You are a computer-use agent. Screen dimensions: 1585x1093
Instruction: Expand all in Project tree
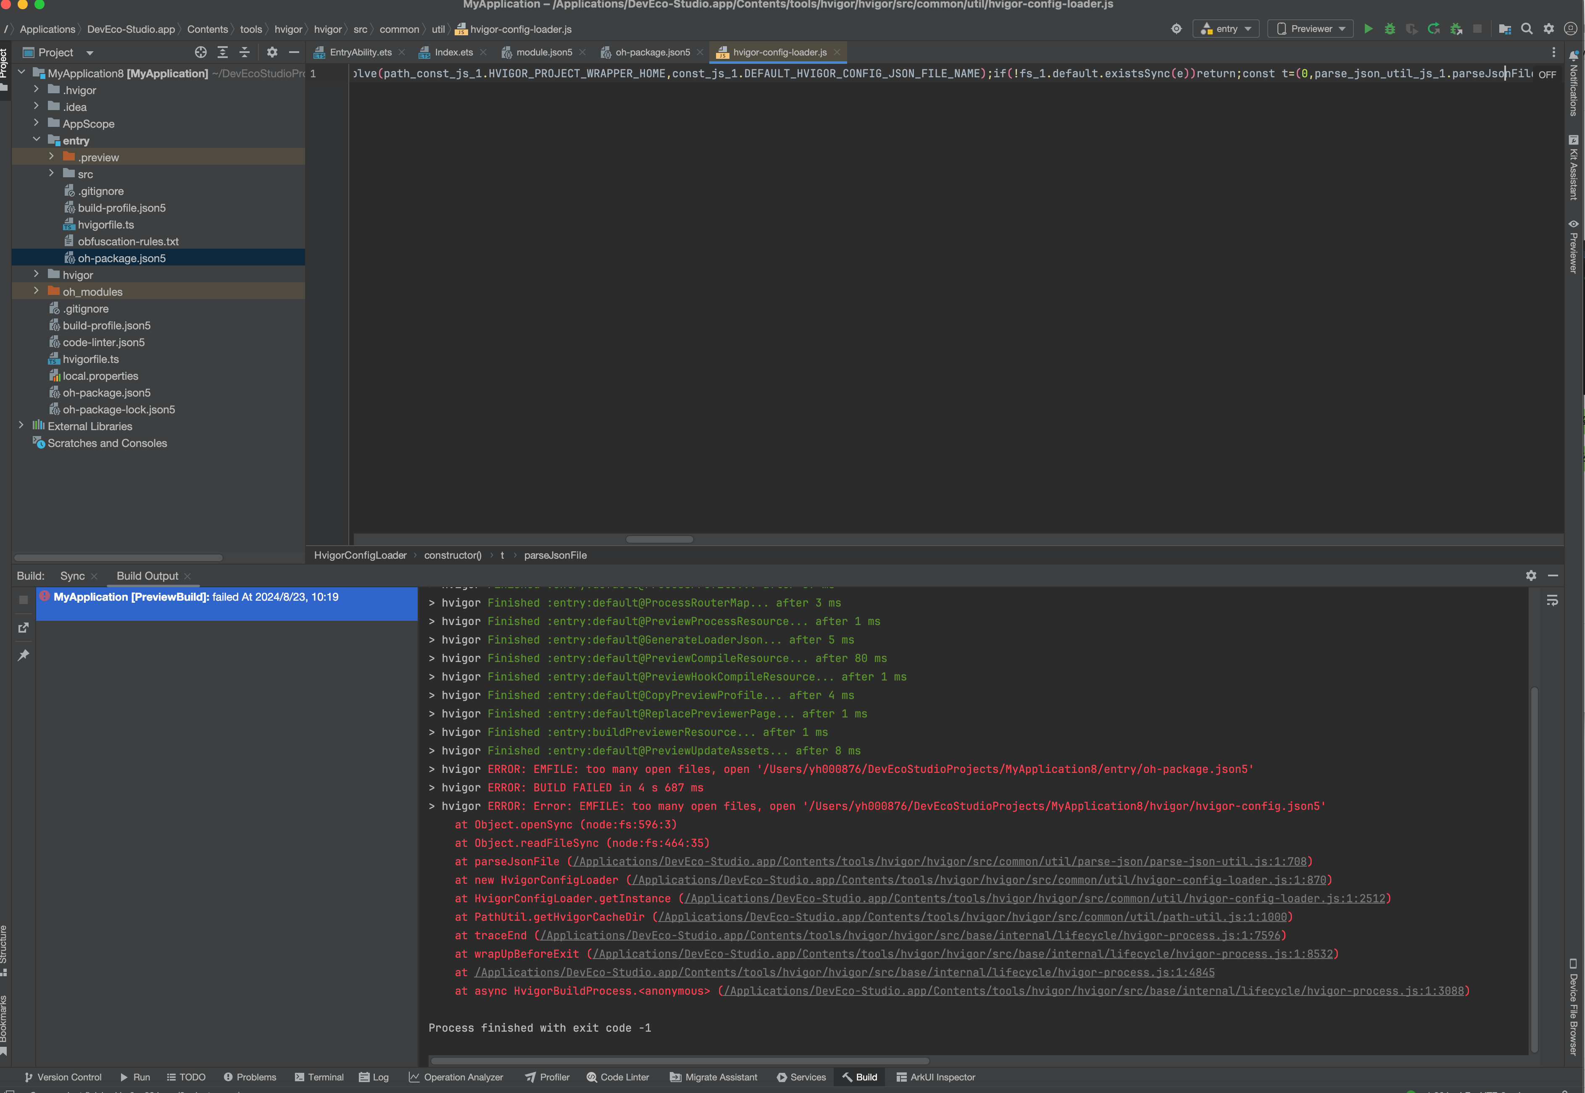(x=223, y=52)
